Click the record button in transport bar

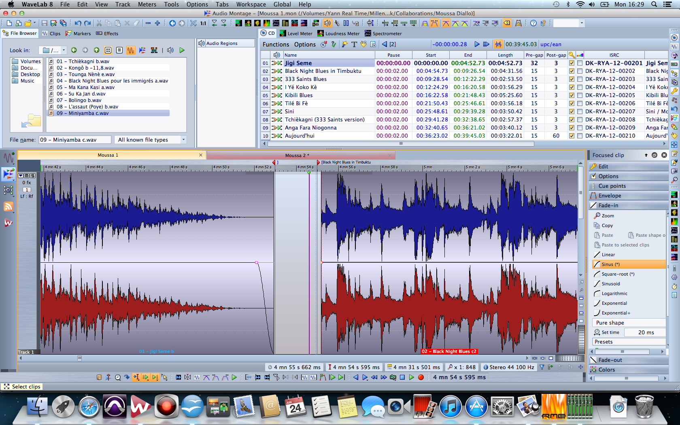click(421, 377)
